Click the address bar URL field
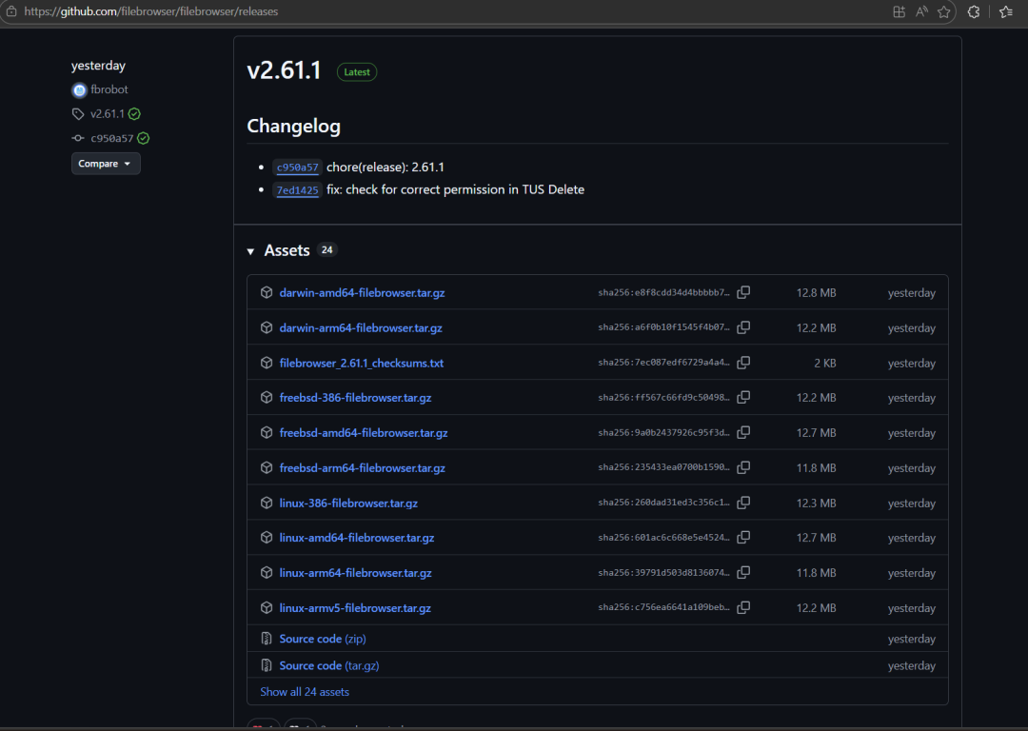The width and height of the screenshot is (1028, 731). [381, 11]
